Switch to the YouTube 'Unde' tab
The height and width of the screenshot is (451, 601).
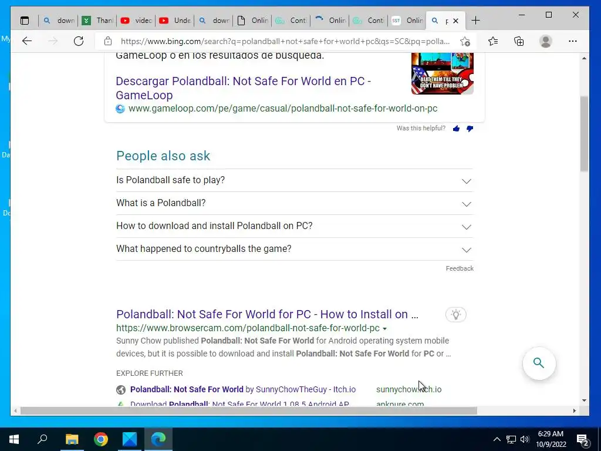coord(175,21)
